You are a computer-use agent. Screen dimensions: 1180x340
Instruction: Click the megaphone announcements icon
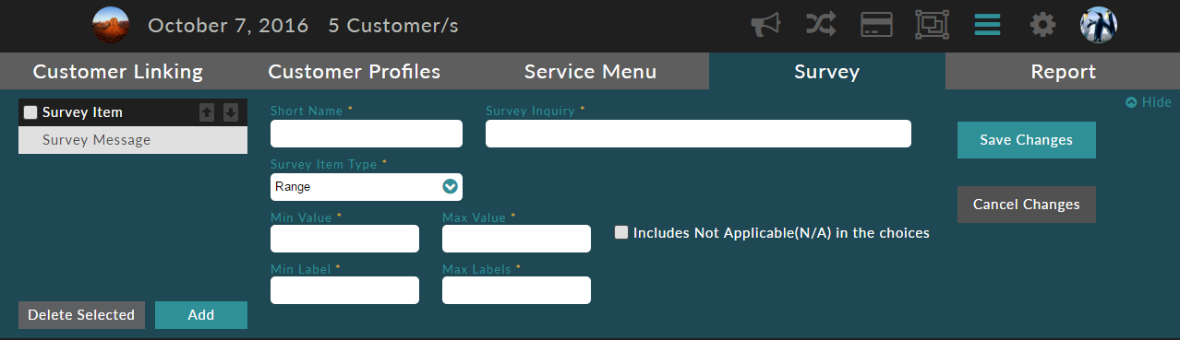click(766, 25)
